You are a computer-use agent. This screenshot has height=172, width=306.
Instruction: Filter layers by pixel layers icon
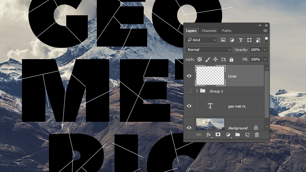(x=223, y=40)
